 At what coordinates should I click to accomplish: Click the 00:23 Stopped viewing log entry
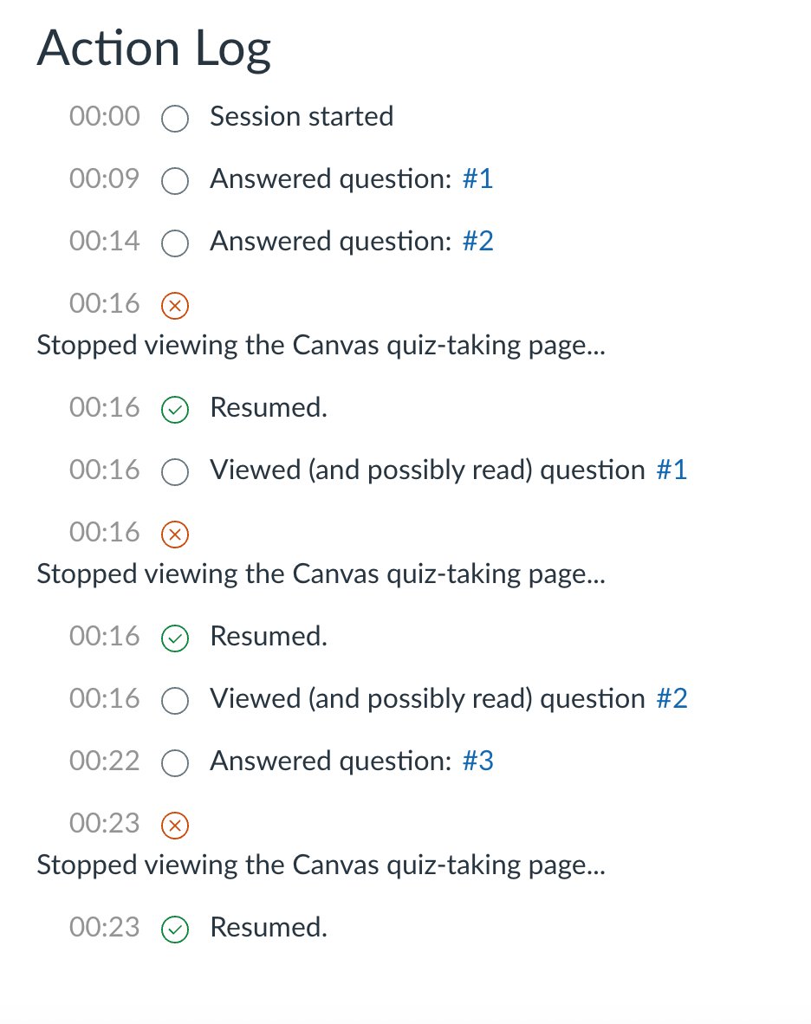(321, 865)
